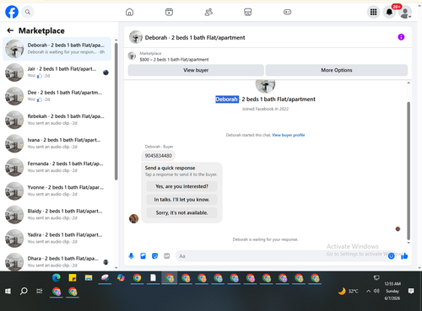
Task: Open the Reels video tab
Action: pos(169,12)
